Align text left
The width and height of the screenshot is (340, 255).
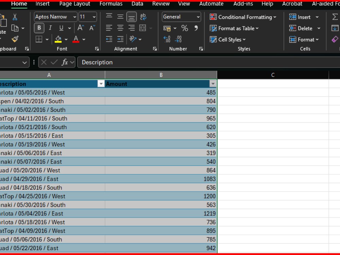pos(109,28)
